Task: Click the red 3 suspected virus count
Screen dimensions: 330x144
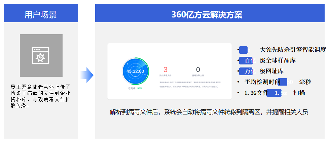Action: pos(166,69)
